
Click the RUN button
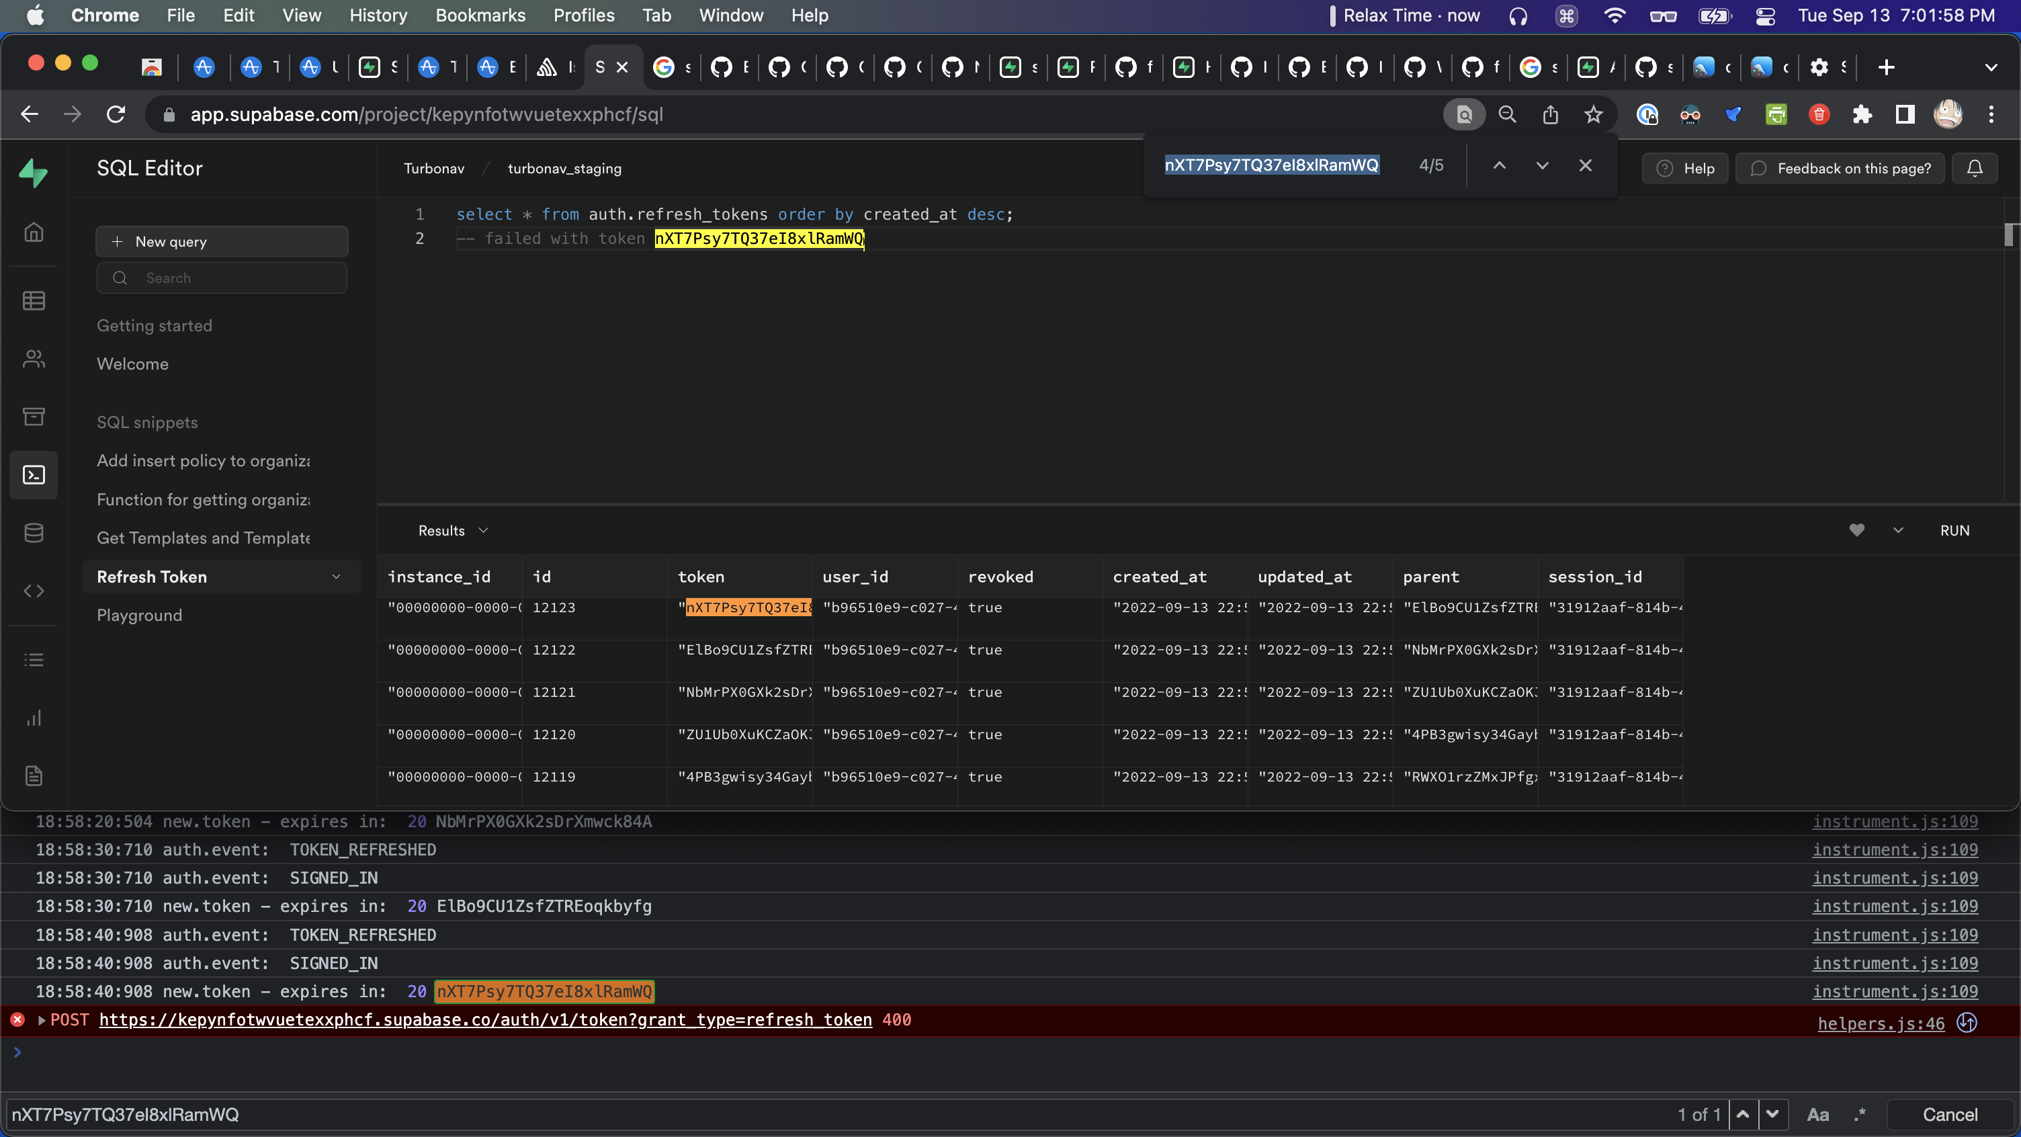coord(1954,530)
